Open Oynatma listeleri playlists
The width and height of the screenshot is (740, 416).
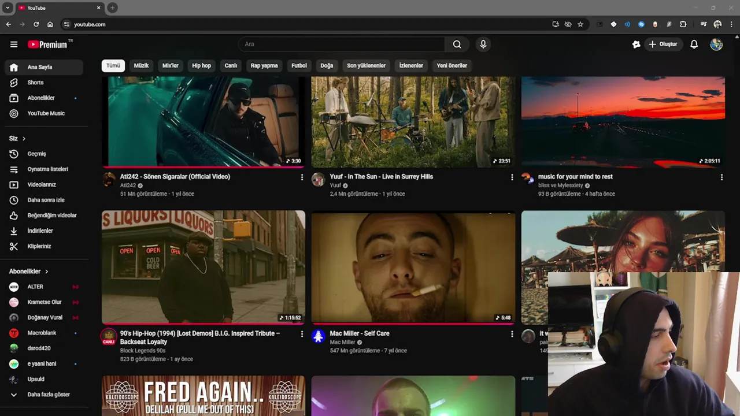click(44, 169)
